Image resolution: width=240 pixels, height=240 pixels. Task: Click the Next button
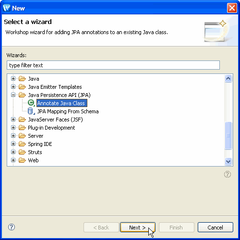(x=138, y=227)
